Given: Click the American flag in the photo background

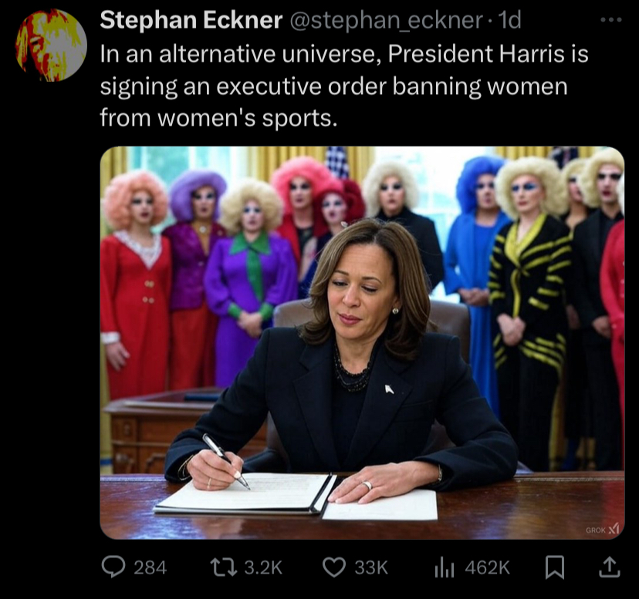Looking at the screenshot, I should [x=337, y=162].
